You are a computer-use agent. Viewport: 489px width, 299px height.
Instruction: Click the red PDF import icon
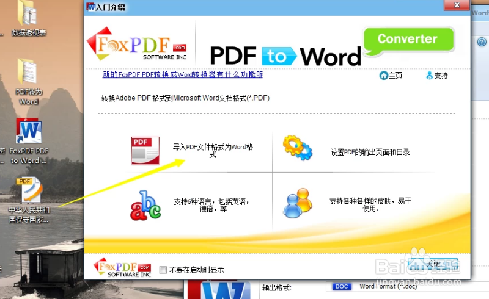click(x=145, y=151)
